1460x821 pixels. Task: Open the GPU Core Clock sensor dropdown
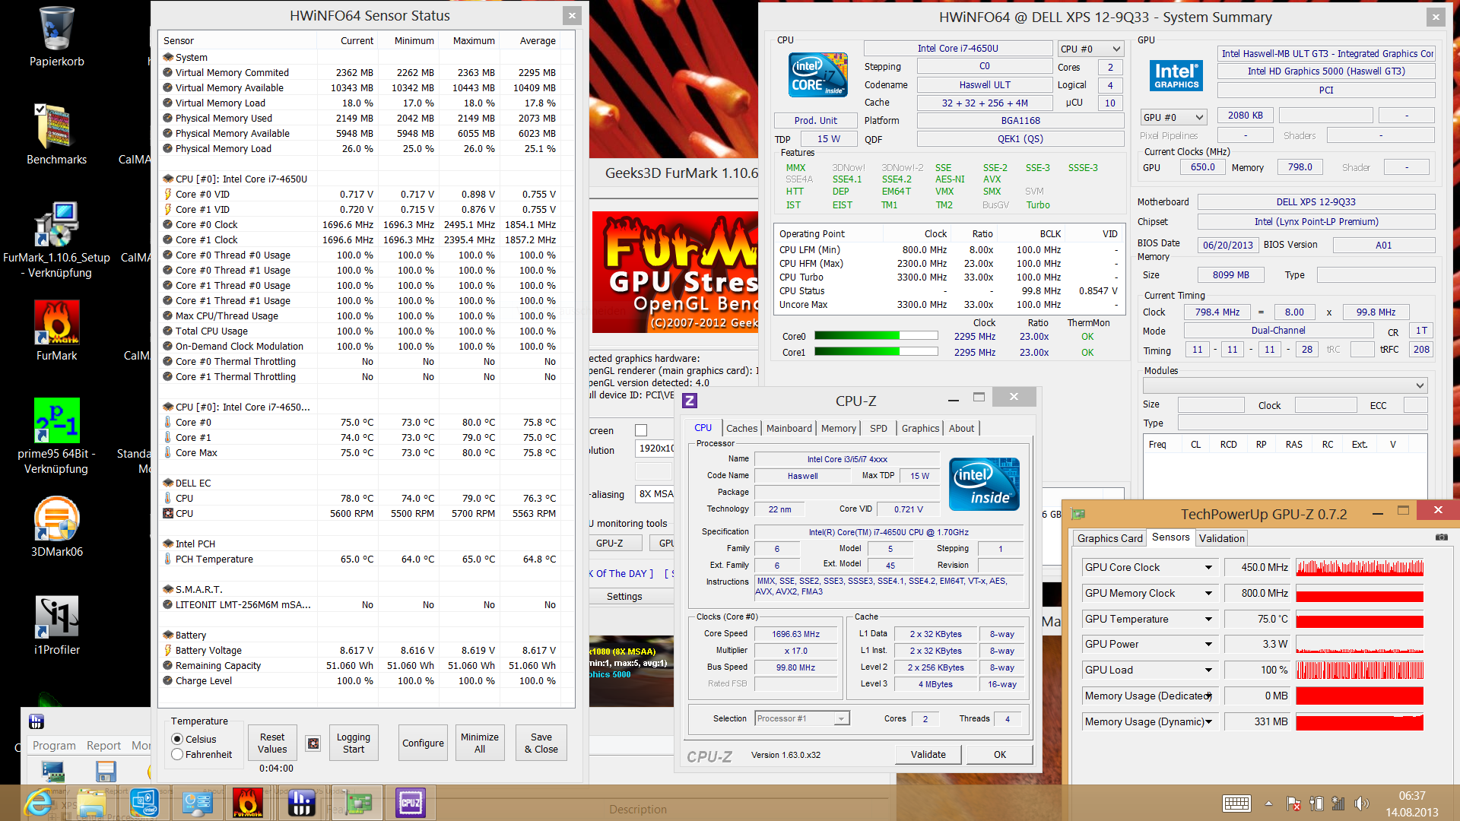(x=1208, y=568)
